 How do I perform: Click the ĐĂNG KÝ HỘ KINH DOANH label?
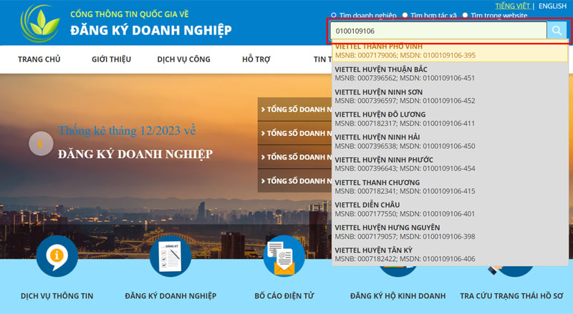coord(398,295)
